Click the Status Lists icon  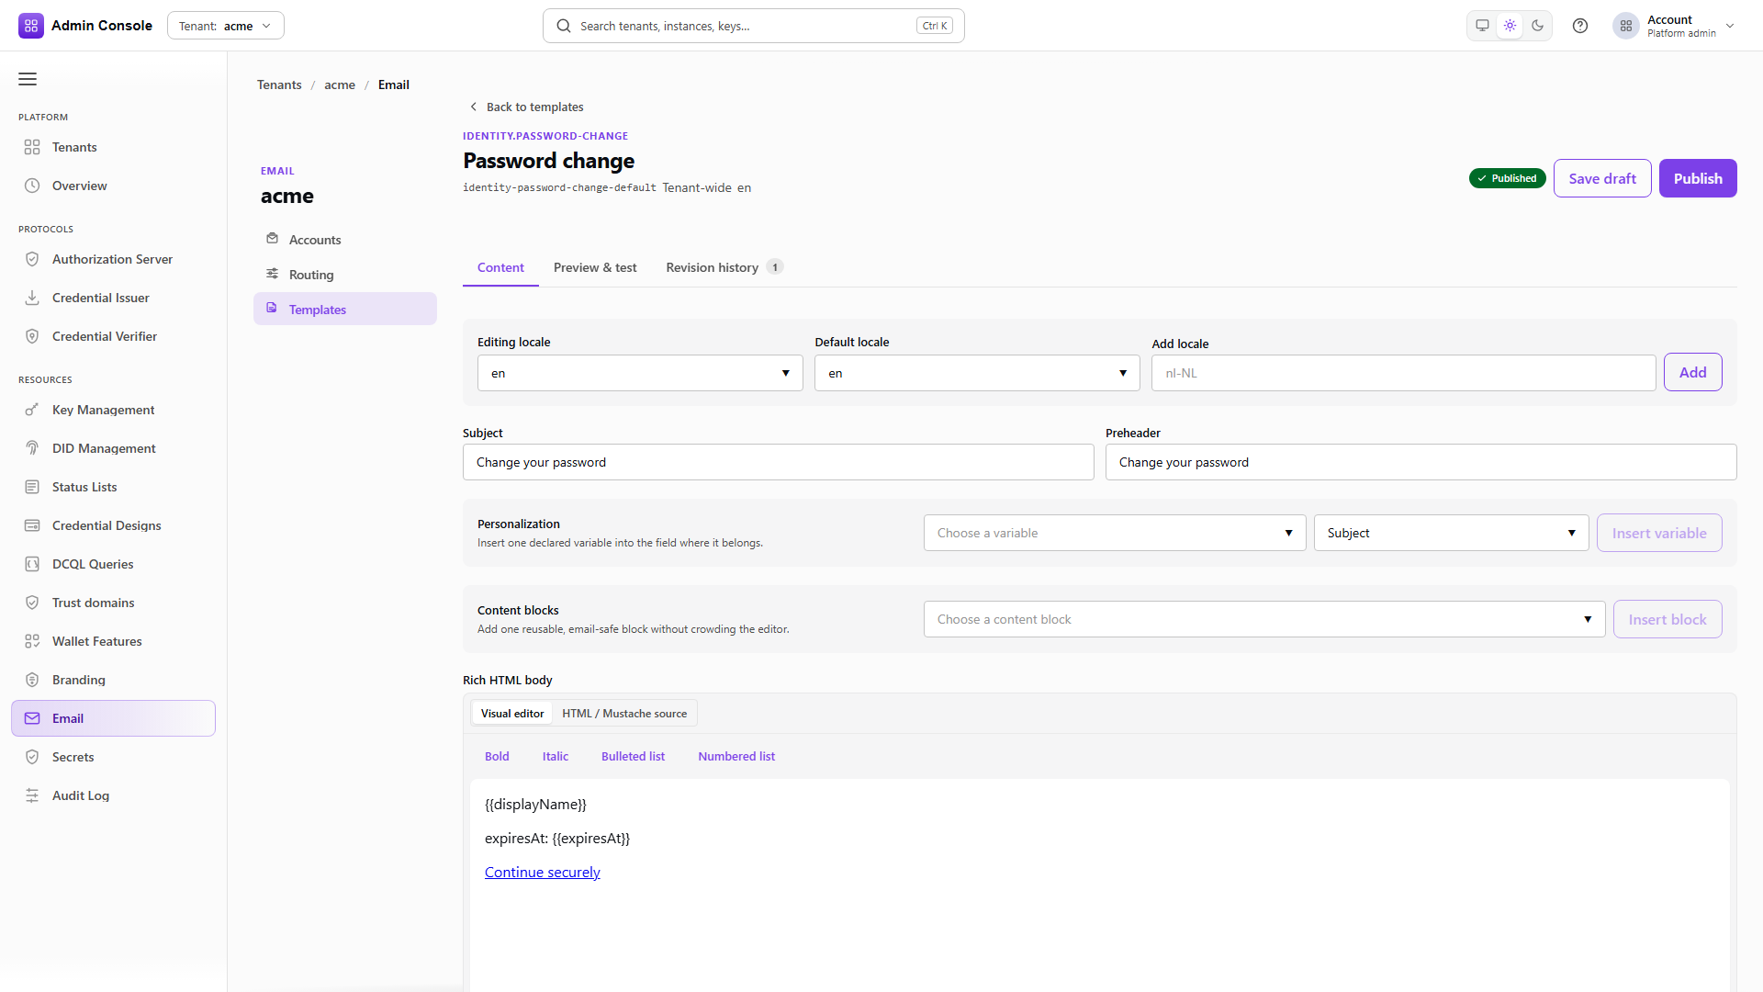coord(32,487)
